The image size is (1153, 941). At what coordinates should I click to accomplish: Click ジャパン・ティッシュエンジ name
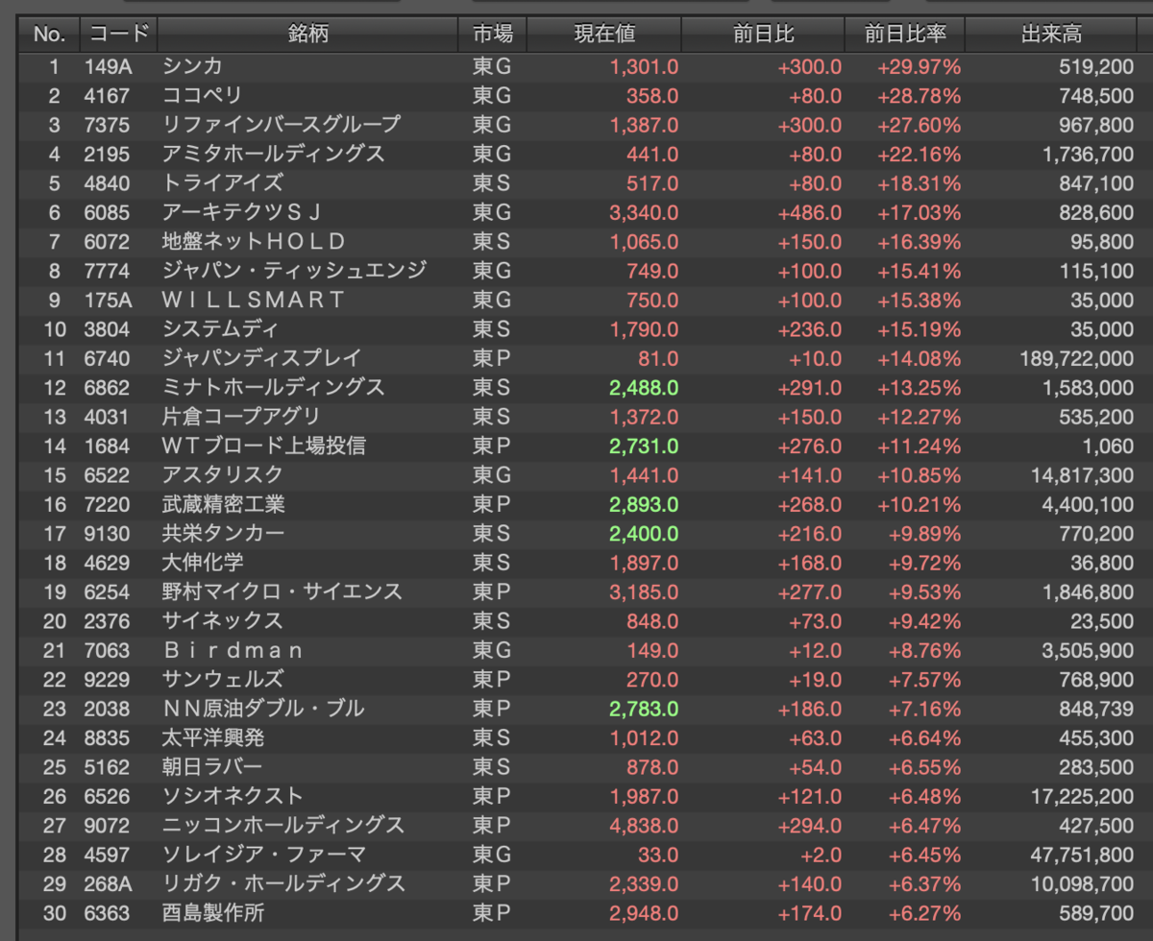coord(294,271)
